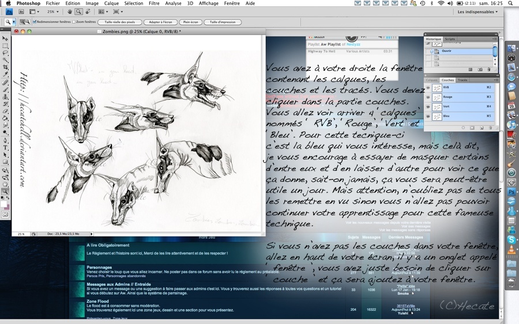Click the background color swatch
The width and height of the screenshot is (519, 324).
7,207
